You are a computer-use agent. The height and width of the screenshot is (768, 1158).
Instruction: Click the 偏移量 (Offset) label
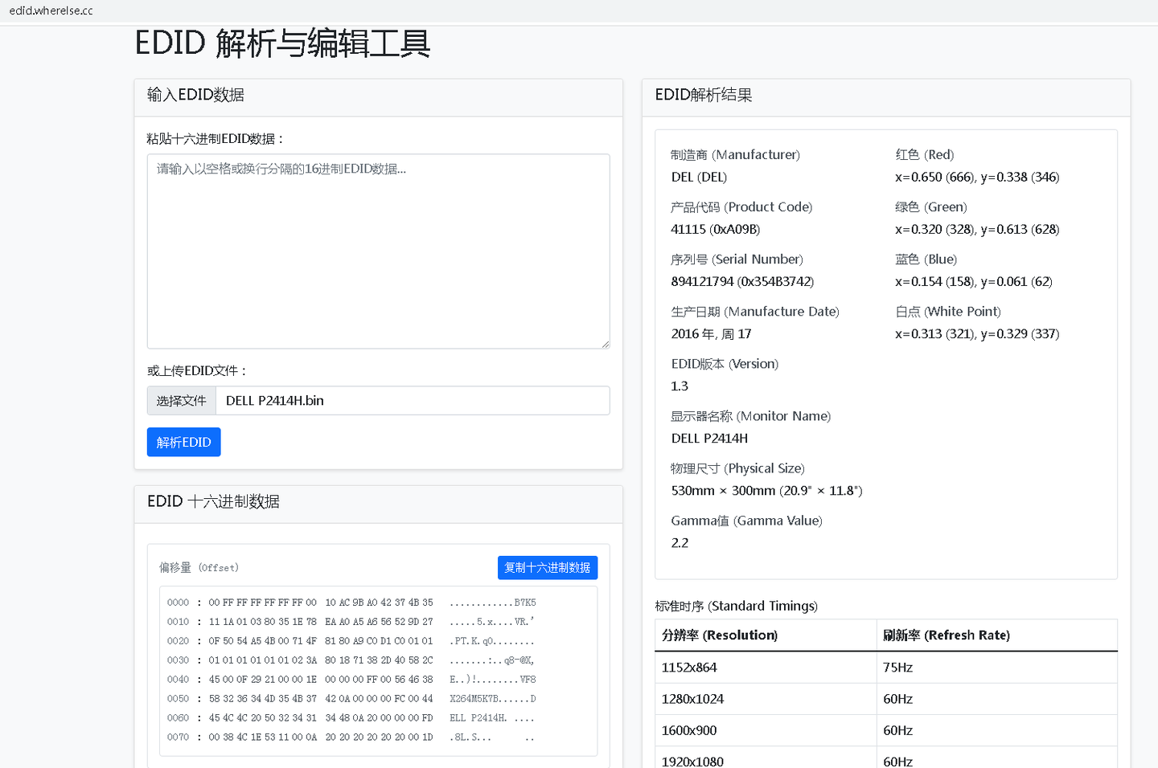(x=199, y=567)
